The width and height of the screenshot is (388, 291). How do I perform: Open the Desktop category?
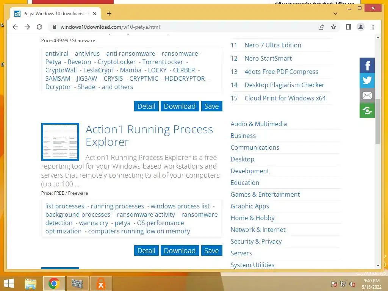tap(242, 159)
